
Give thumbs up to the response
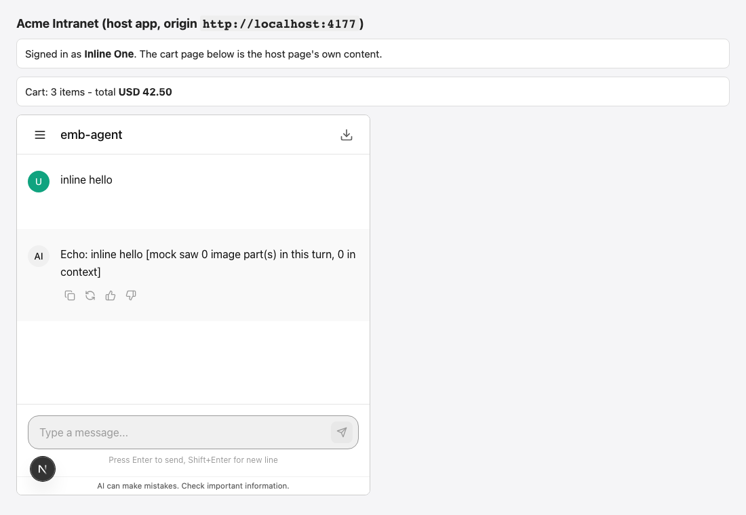coord(111,295)
